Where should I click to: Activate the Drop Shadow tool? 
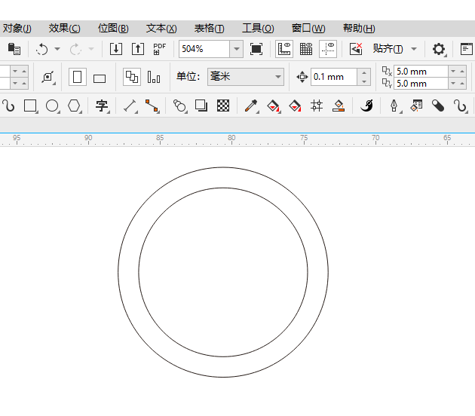pyautogui.click(x=201, y=106)
